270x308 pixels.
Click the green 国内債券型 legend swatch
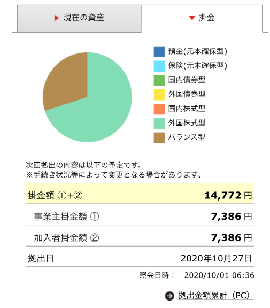point(159,80)
